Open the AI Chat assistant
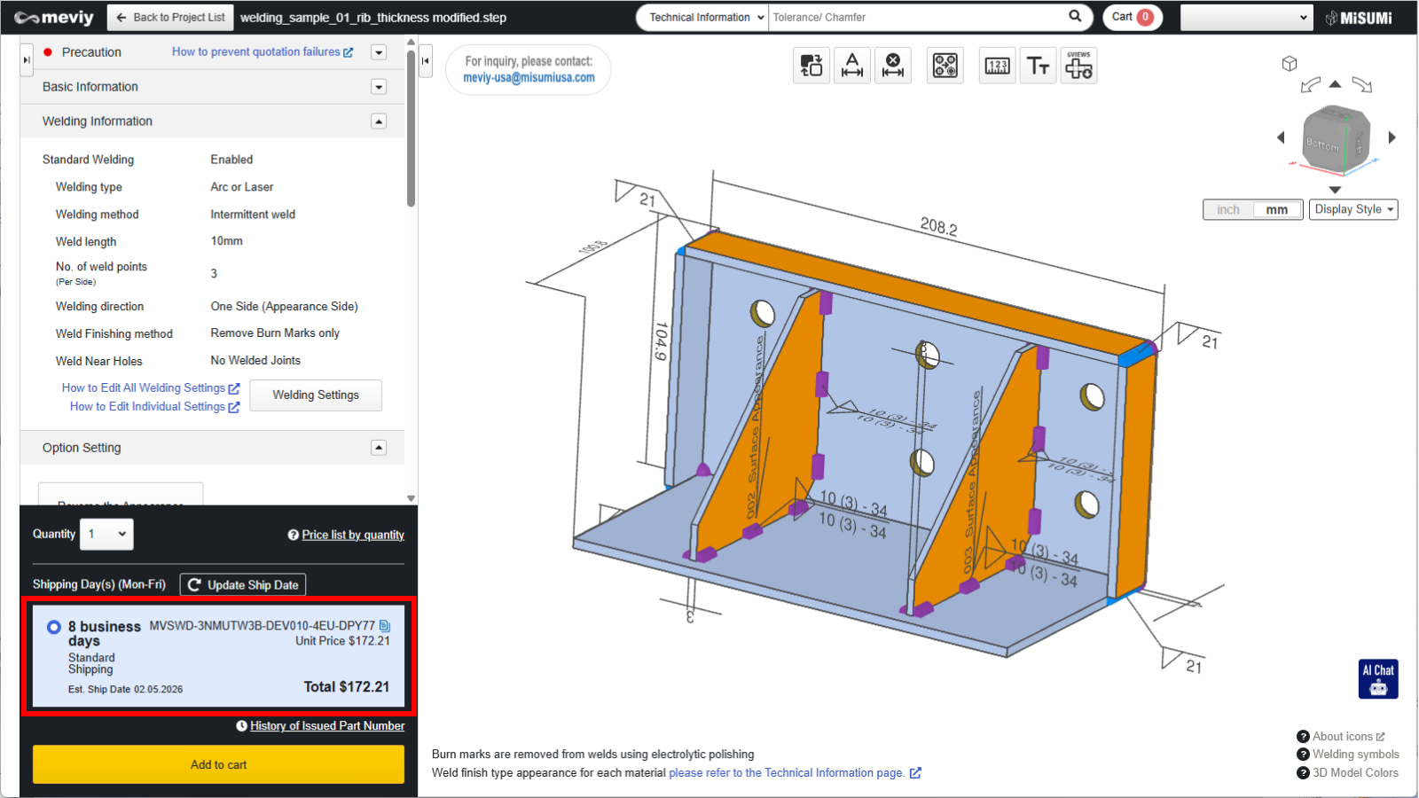This screenshot has width=1419, height=798. coord(1378,678)
